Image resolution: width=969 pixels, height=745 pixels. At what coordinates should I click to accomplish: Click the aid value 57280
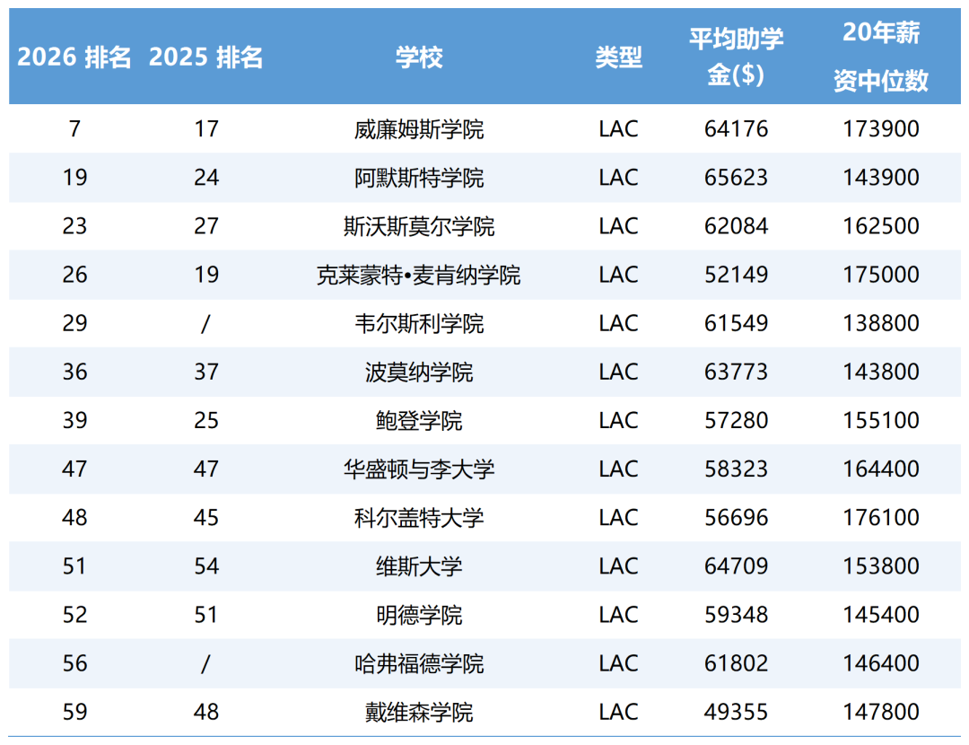pyautogui.click(x=736, y=421)
